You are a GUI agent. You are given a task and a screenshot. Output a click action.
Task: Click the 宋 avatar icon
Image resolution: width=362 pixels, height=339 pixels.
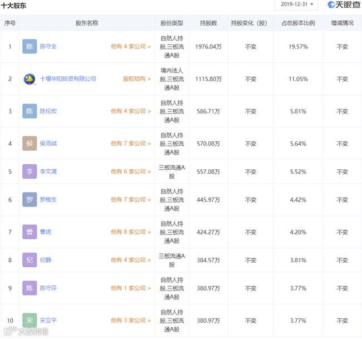[30, 320]
